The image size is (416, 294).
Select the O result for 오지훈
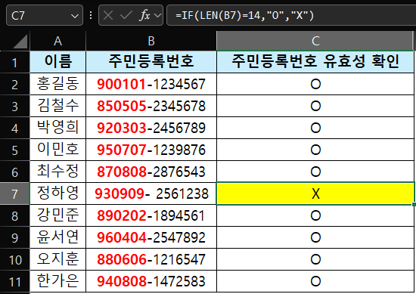click(x=315, y=259)
